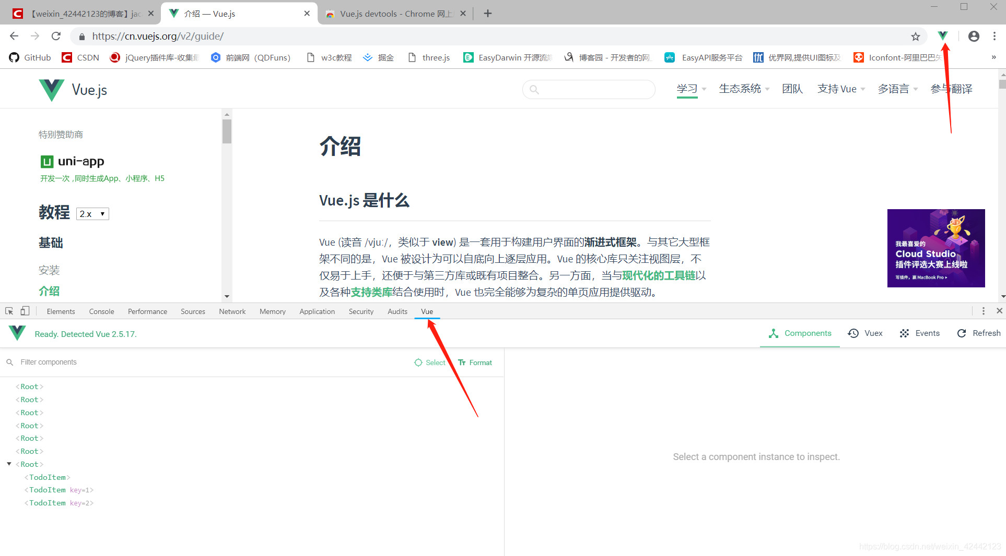Select the TodoItem without key
This screenshot has height=556, width=1006.
click(x=47, y=477)
